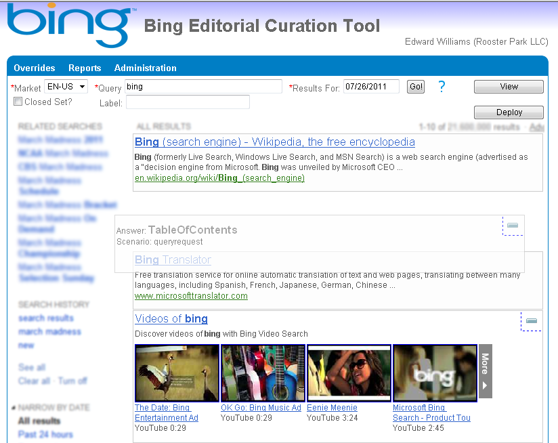The height and width of the screenshot is (443, 558).
Task: Click the blue help question mark icon
Action: (x=442, y=87)
